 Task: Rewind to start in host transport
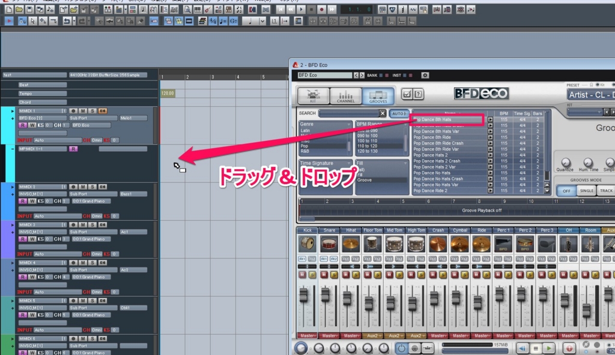tap(280, 10)
